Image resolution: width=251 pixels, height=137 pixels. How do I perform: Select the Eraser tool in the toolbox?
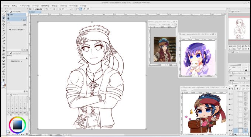point(4,51)
